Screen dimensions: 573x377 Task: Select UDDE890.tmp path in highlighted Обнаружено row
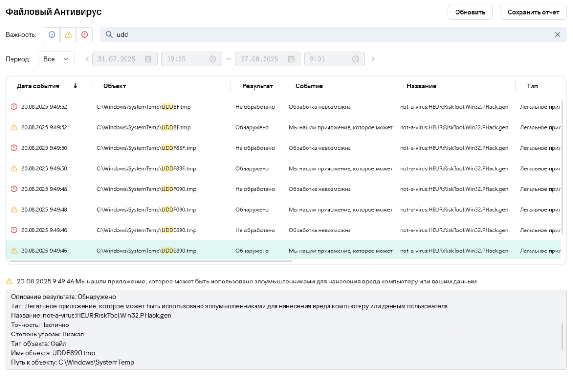[x=146, y=251]
